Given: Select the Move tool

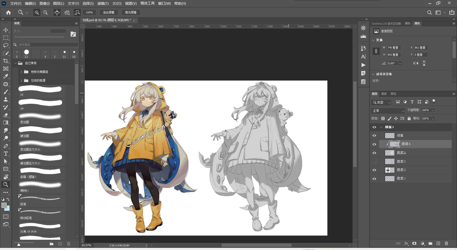Looking at the screenshot, I should tap(5, 30).
